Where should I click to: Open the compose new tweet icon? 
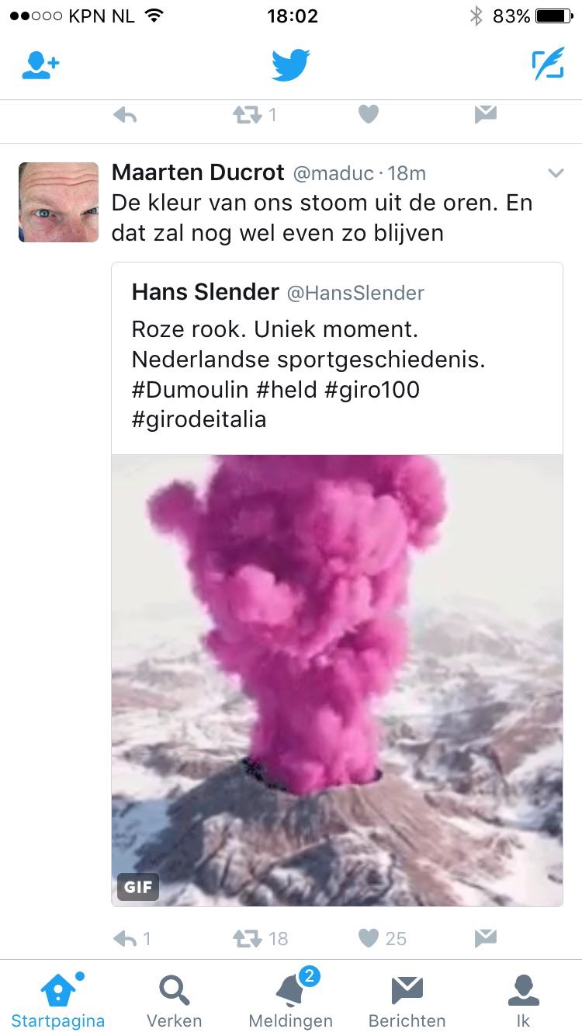click(548, 65)
